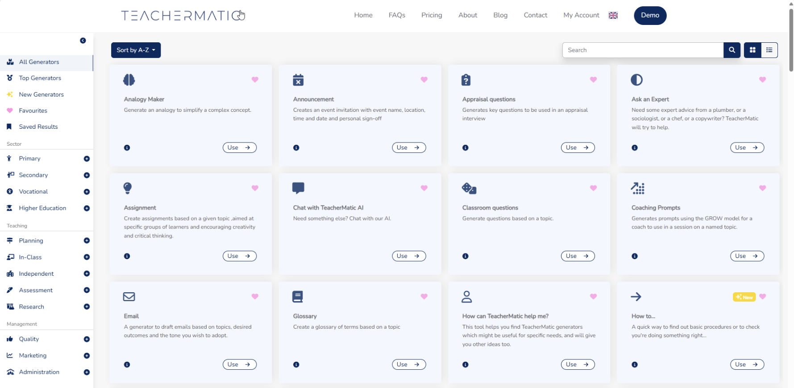Image resolution: width=794 pixels, height=388 pixels.
Task: Open info for Email generator
Action: (x=127, y=365)
